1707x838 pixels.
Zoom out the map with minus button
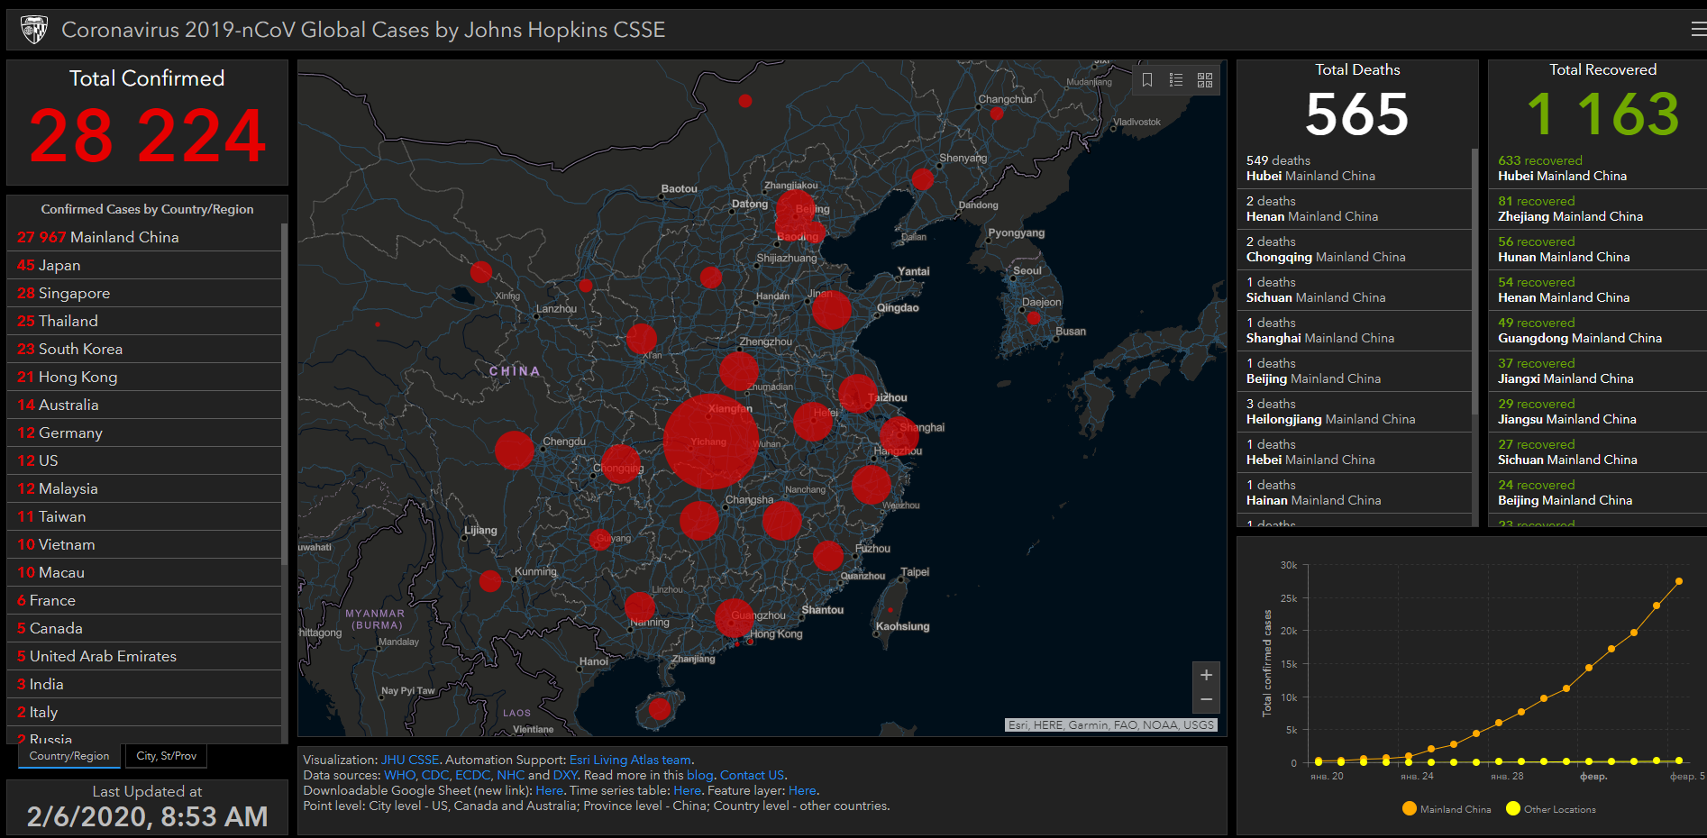tap(1206, 700)
